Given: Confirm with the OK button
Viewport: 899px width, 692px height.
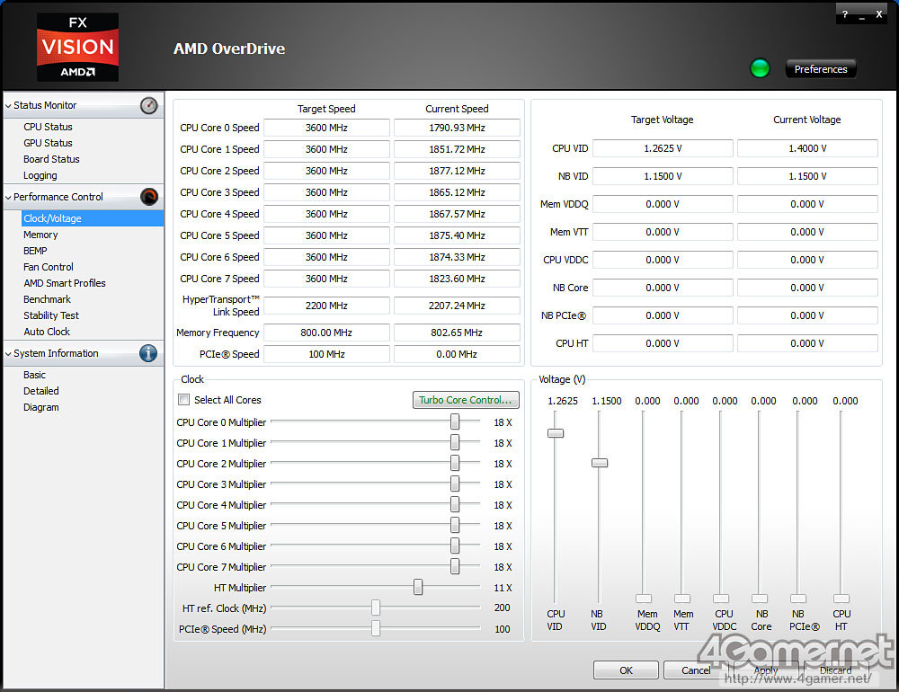Looking at the screenshot, I should (x=626, y=670).
